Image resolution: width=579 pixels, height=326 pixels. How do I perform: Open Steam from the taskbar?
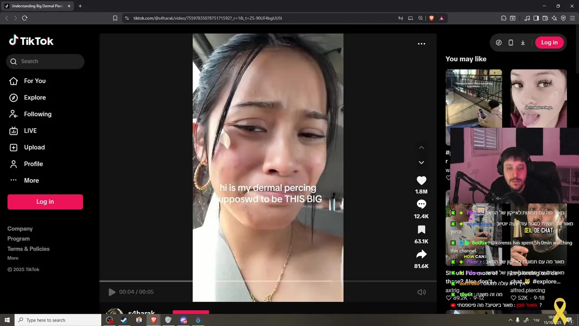pos(124,320)
